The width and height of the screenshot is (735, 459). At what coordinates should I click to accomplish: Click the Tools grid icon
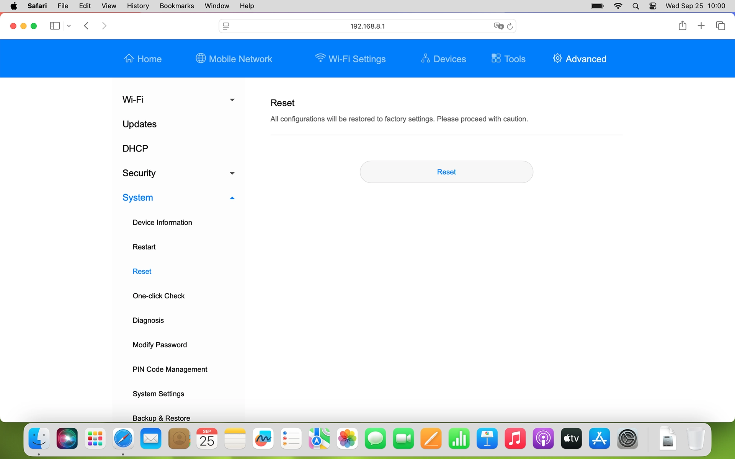pyautogui.click(x=496, y=58)
